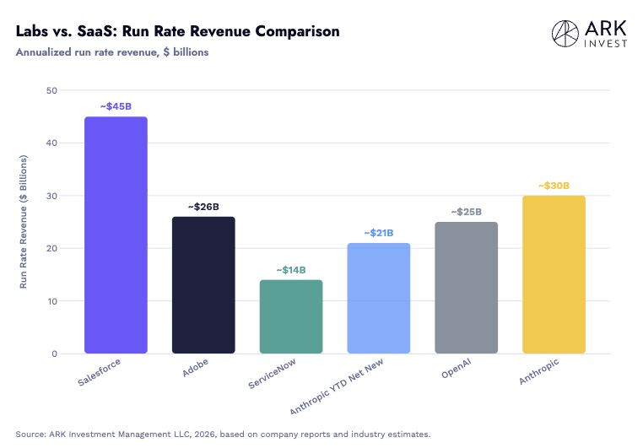Viewport: 643px width, 448px height.
Task: Select the teal ServiceNow bar
Action: click(291, 316)
